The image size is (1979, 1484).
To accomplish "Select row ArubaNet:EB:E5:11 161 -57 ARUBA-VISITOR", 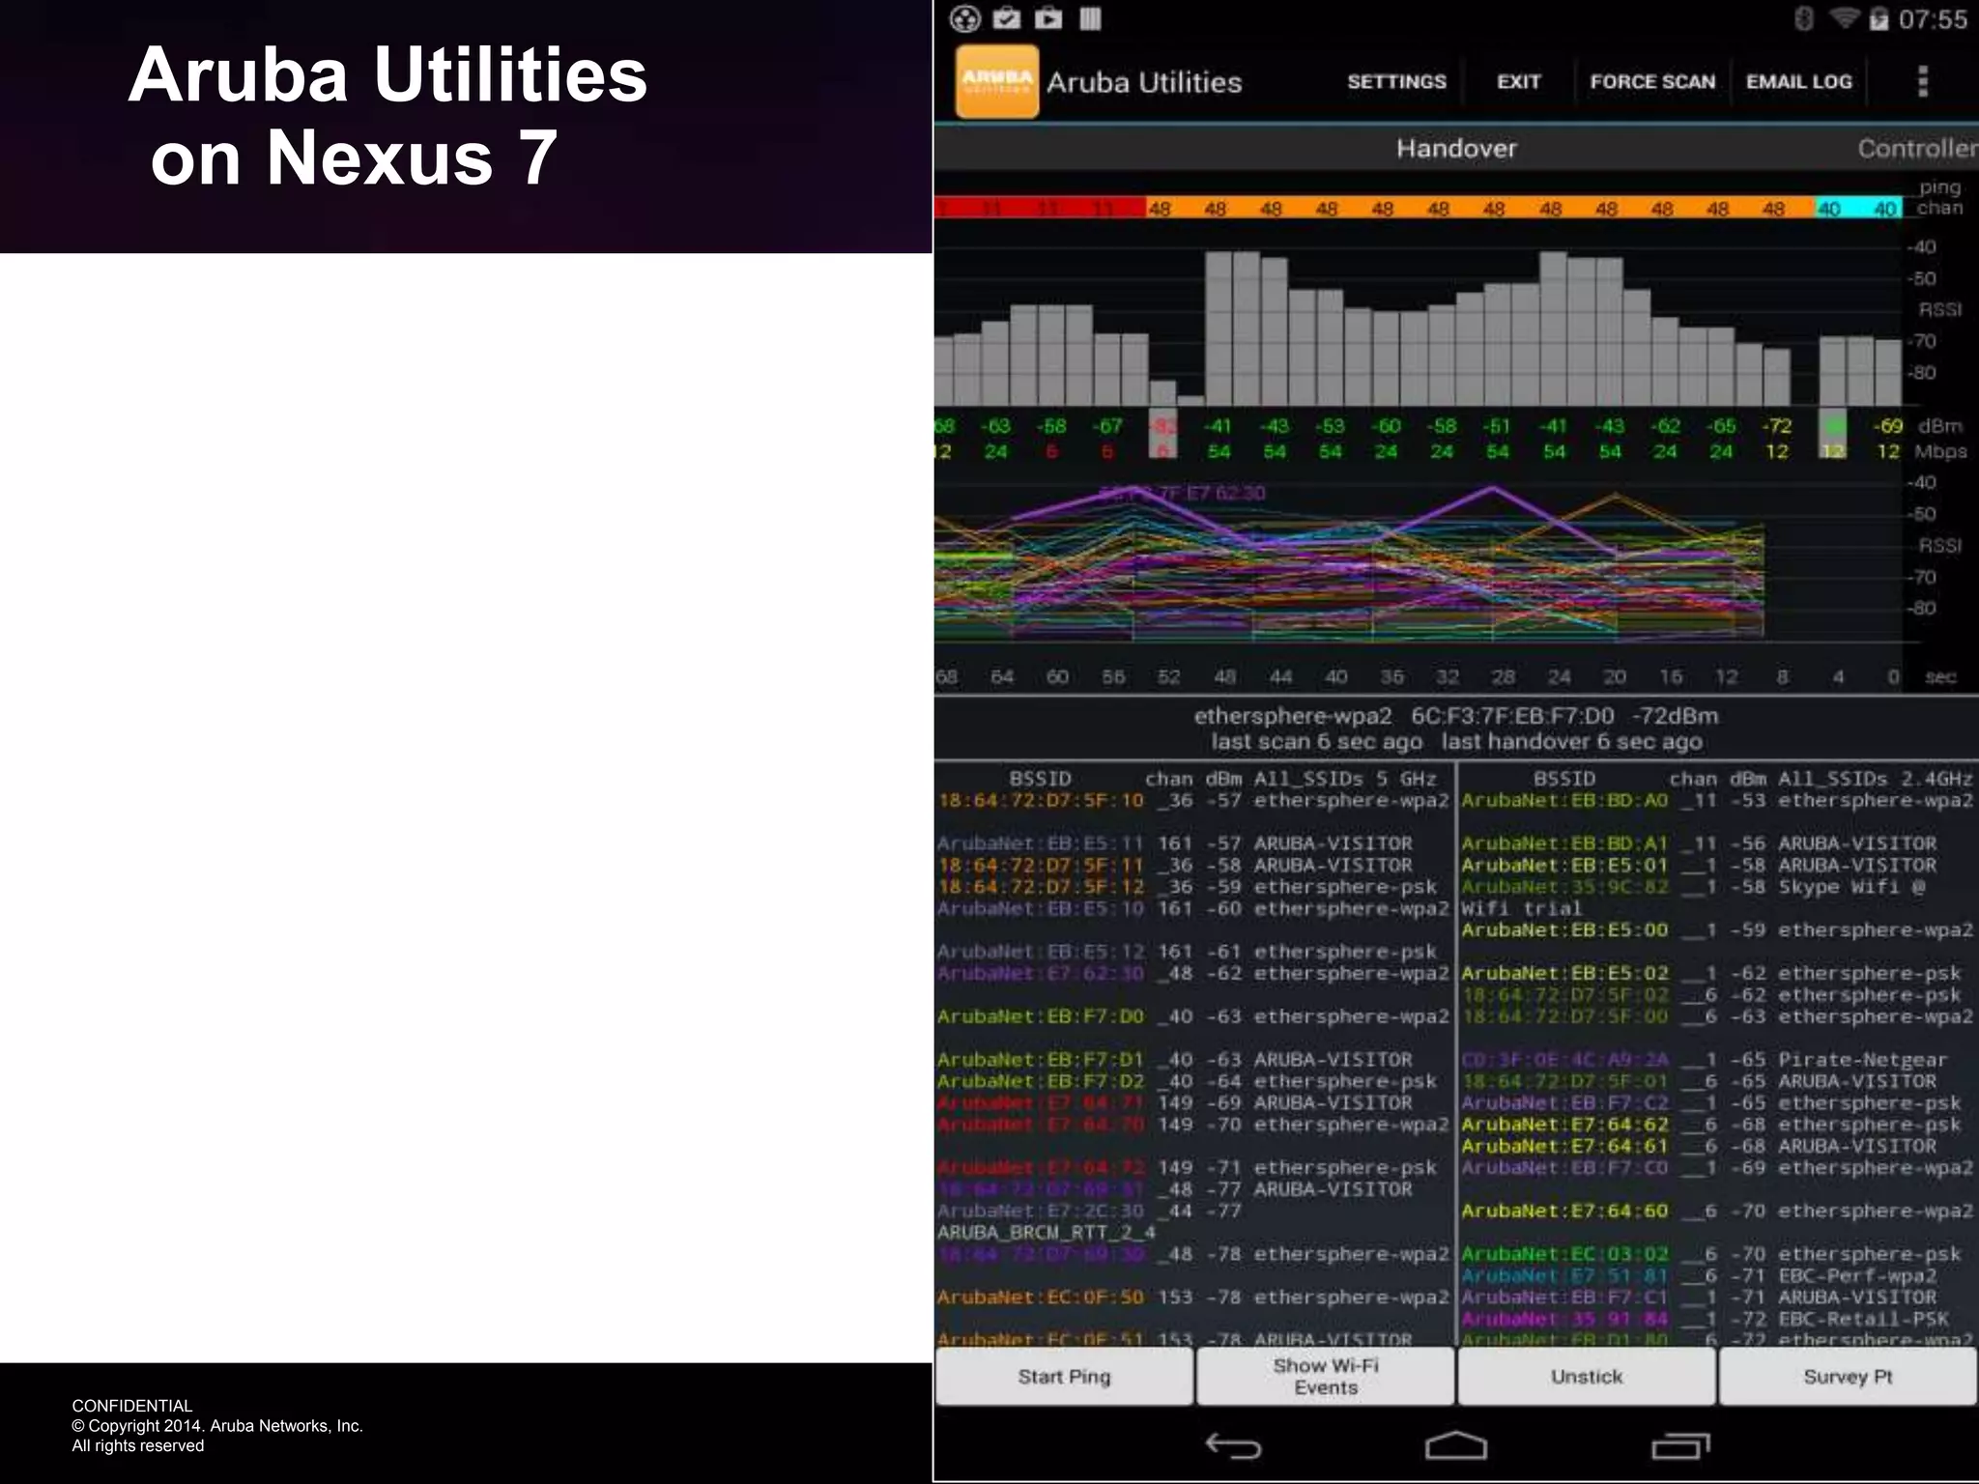I will [x=1194, y=843].
